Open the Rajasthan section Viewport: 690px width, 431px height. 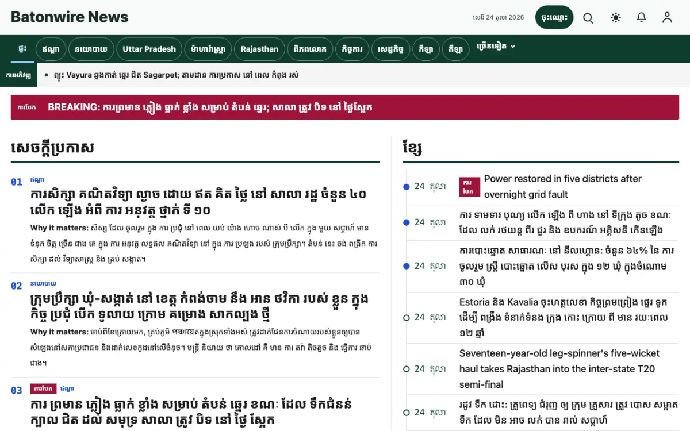[x=259, y=49]
